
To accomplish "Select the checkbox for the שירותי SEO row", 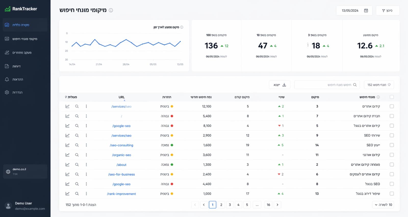I will click(x=392, y=135).
